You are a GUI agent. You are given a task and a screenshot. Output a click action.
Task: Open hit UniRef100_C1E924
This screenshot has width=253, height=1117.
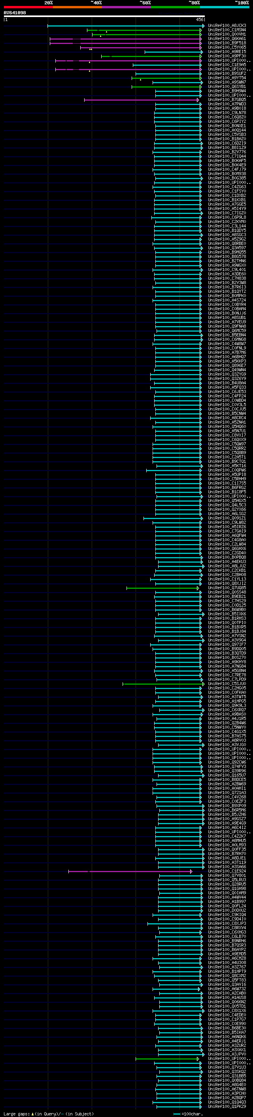(227, 871)
